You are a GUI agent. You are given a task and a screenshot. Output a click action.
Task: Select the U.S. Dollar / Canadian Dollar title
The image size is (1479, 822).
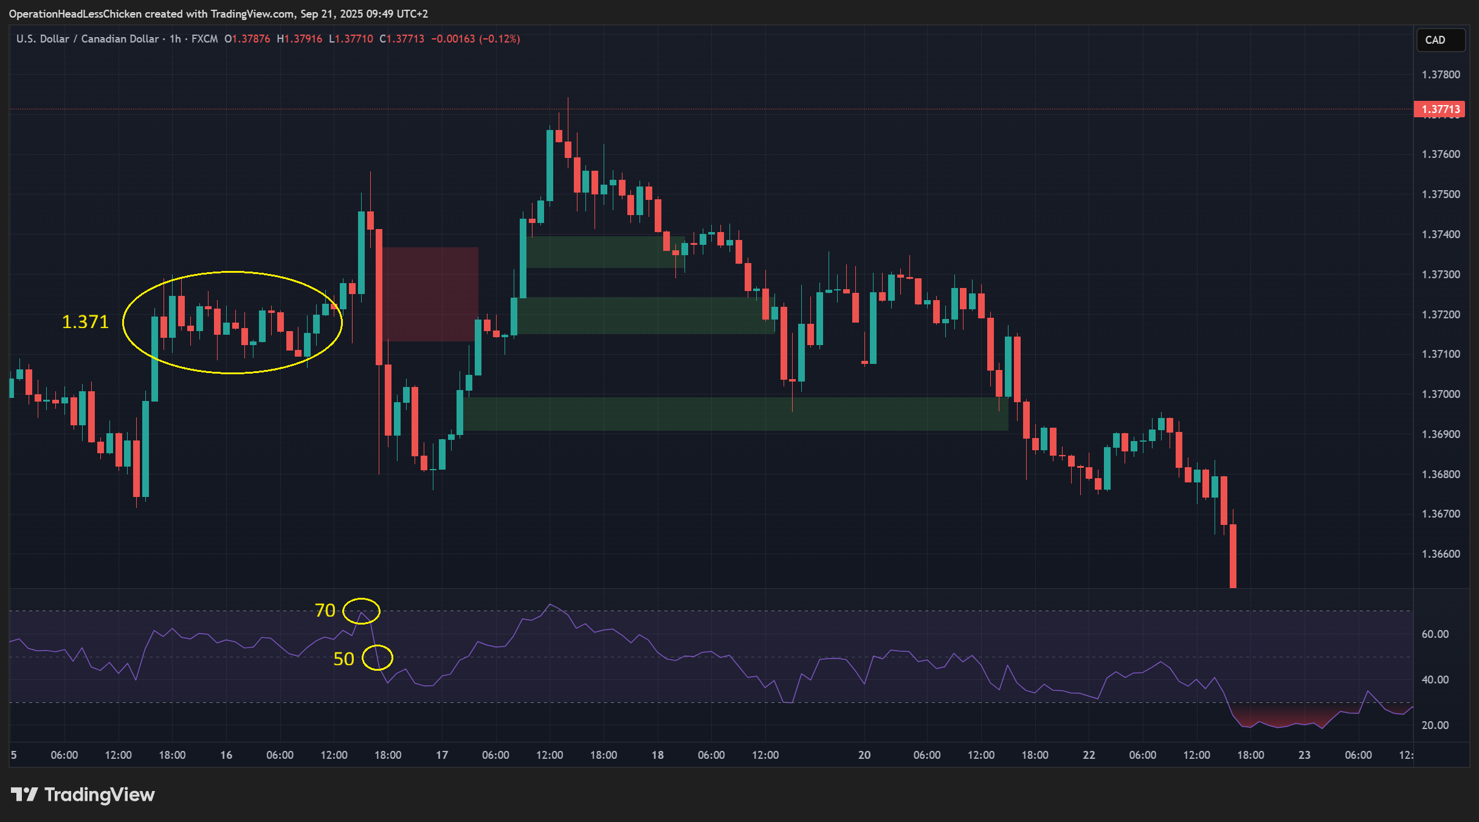[x=87, y=39]
